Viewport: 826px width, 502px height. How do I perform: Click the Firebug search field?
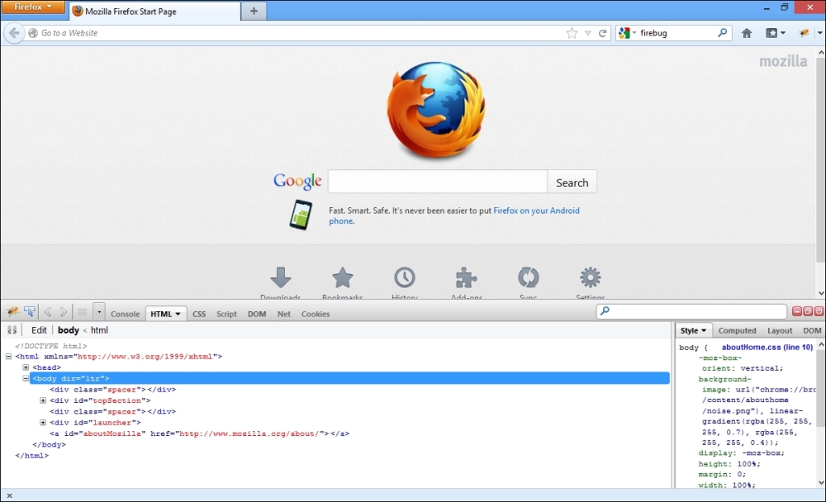coord(691,311)
